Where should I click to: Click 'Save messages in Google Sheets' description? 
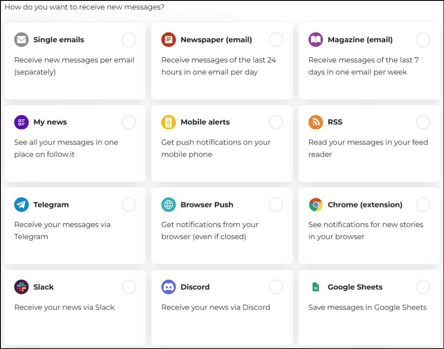coord(367,307)
